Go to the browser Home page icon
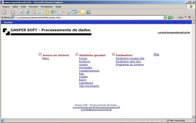The image size is (196, 123). (34, 12)
